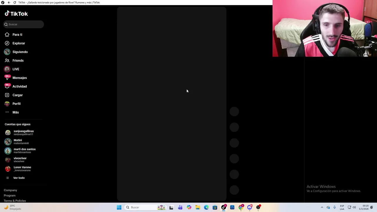
Task: Open the Windows Start menu
Action: tap(119, 207)
